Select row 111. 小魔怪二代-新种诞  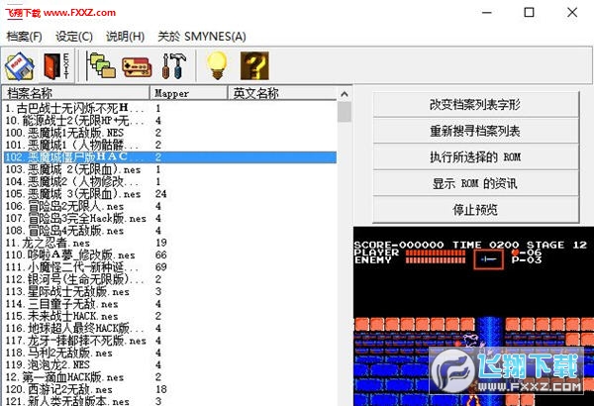169,267
